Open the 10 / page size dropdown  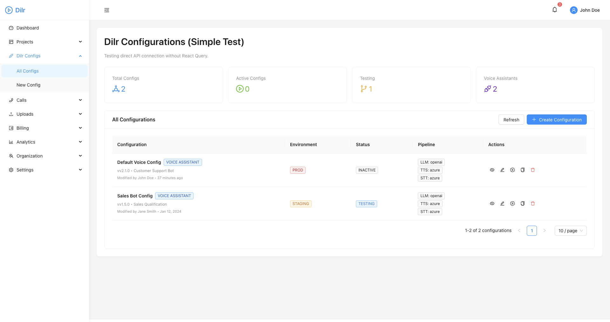click(x=570, y=231)
